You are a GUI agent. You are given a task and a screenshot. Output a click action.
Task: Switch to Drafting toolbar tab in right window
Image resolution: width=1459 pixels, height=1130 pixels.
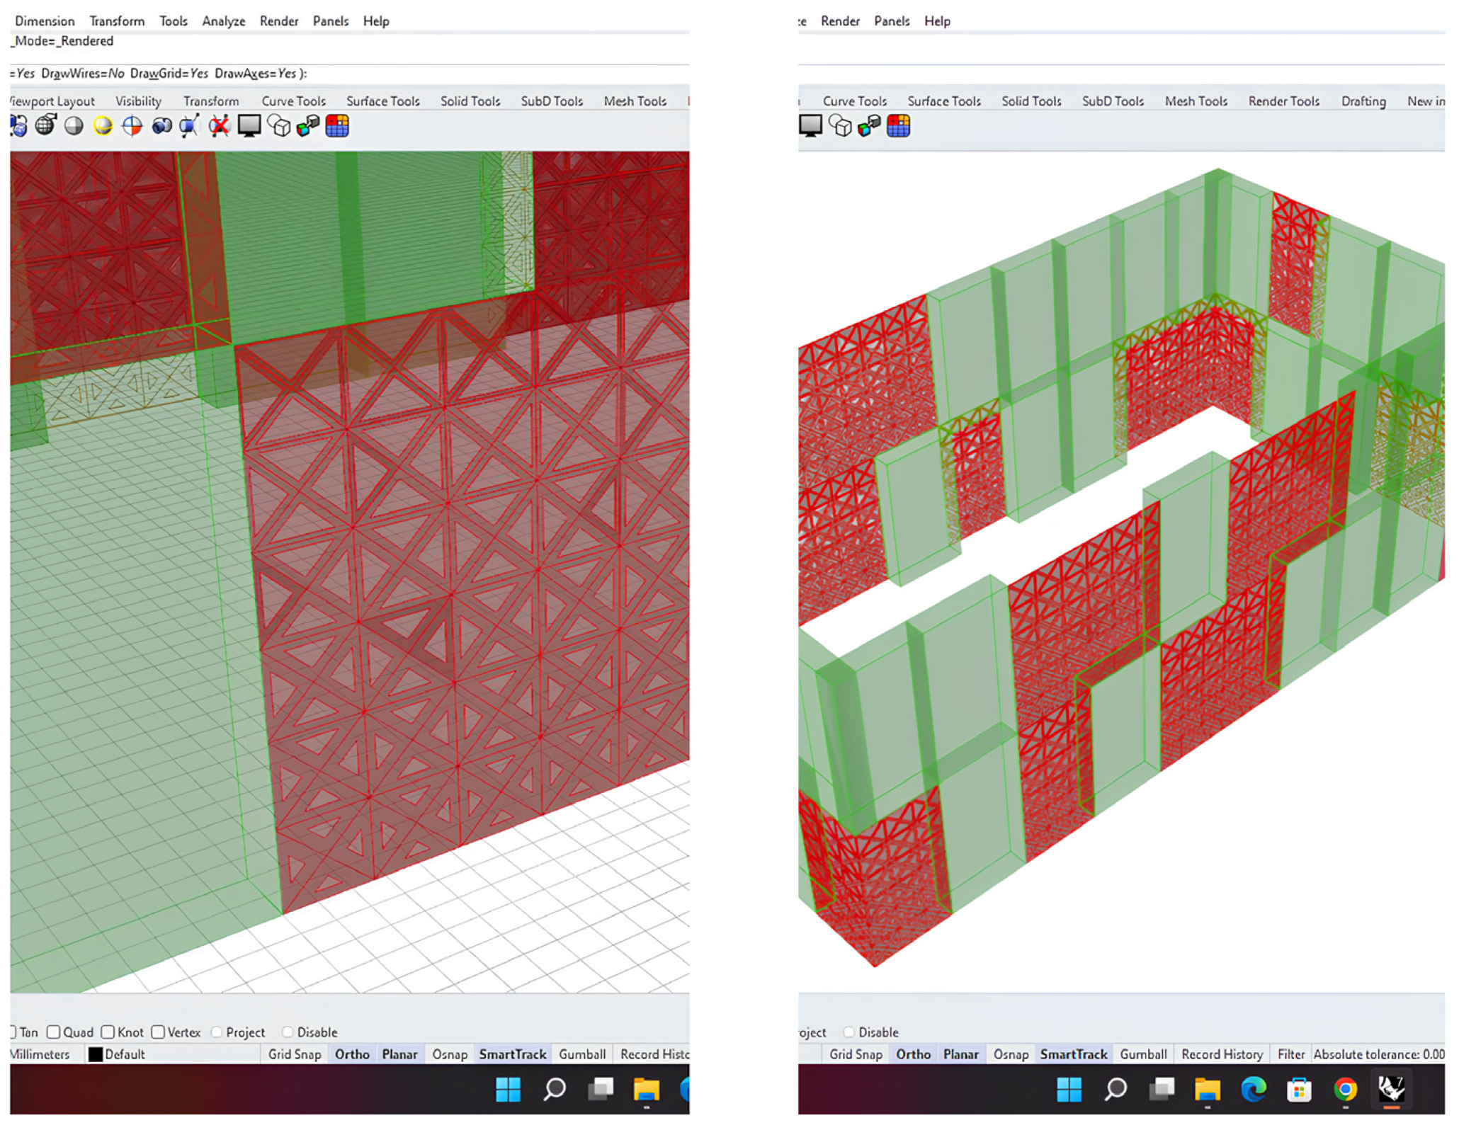click(x=1363, y=101)
